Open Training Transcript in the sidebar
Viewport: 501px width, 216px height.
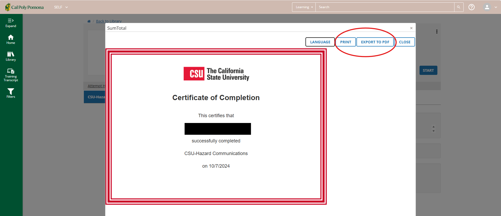coord(11,75)
